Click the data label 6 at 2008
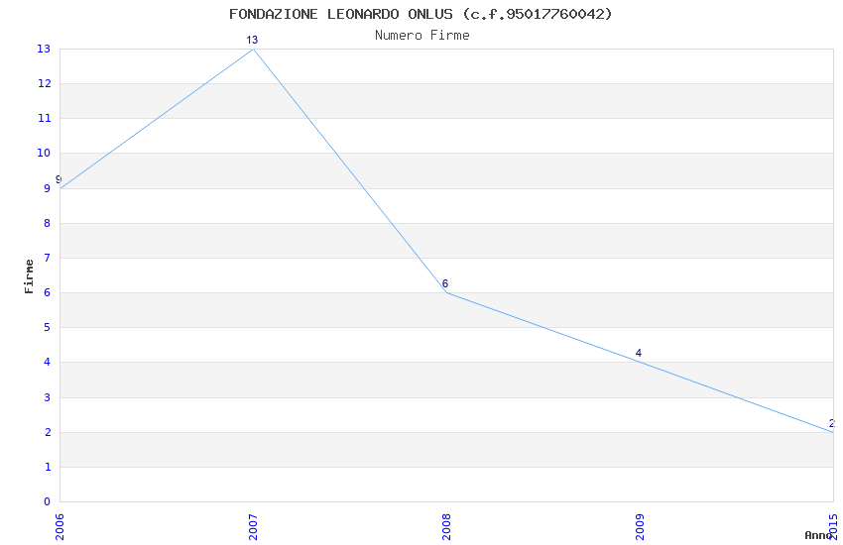843x545 pixels. click(x=445, y=283)
